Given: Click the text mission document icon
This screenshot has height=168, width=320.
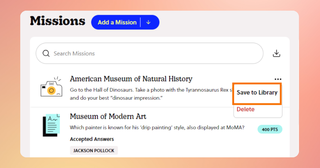Looking at the screenshot, I should 51,125.
